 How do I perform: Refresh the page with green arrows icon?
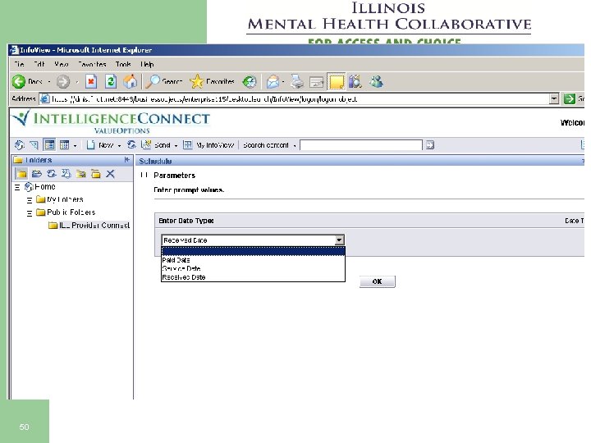coord(111,81)
